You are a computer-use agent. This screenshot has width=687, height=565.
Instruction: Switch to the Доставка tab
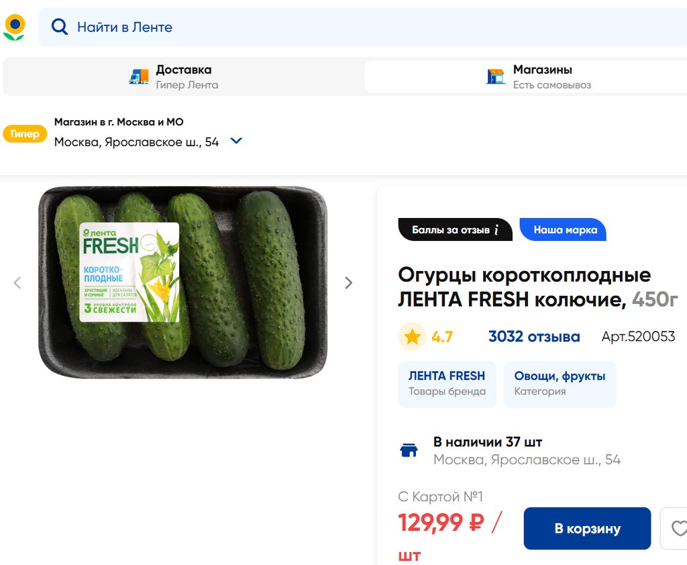click(x=183, y=76)
